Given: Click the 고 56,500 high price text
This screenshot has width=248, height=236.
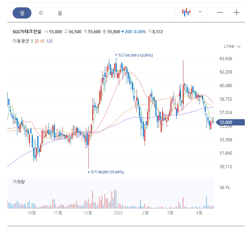Looking at the screenshot, I should pos(73,32).
